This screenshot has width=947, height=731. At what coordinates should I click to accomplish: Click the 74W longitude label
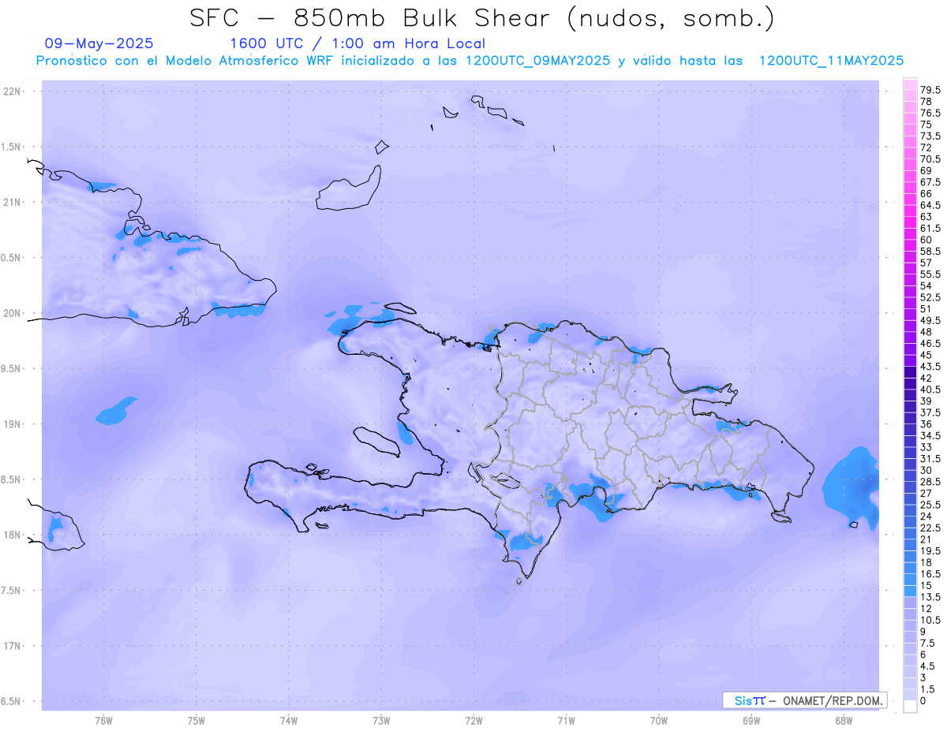tap(289, 721)
